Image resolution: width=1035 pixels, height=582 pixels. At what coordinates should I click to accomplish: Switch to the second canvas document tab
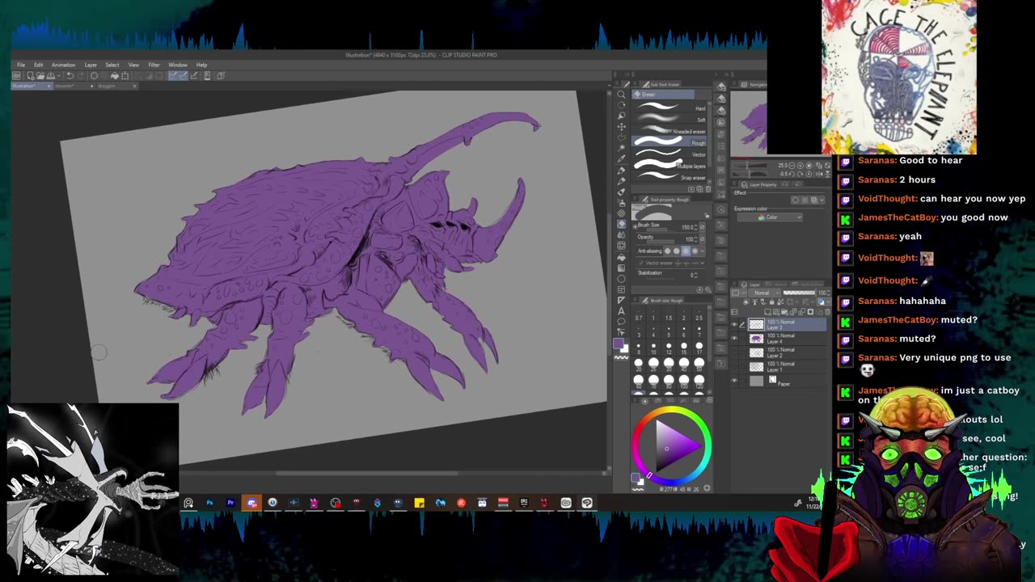tap(74, 86)
